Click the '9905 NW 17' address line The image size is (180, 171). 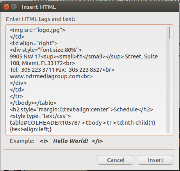point(84,56)
